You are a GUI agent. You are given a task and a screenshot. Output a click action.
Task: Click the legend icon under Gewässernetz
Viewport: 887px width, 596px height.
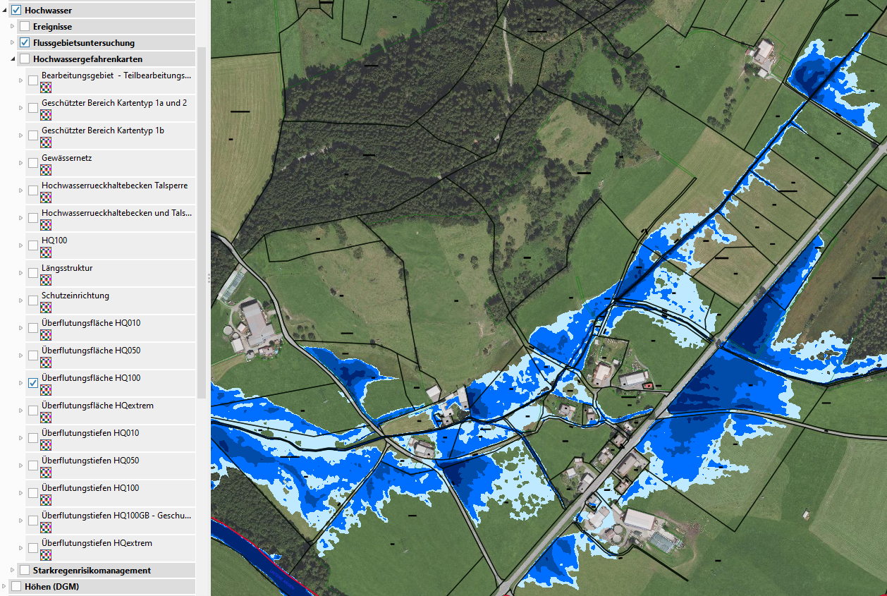[46, 170]
